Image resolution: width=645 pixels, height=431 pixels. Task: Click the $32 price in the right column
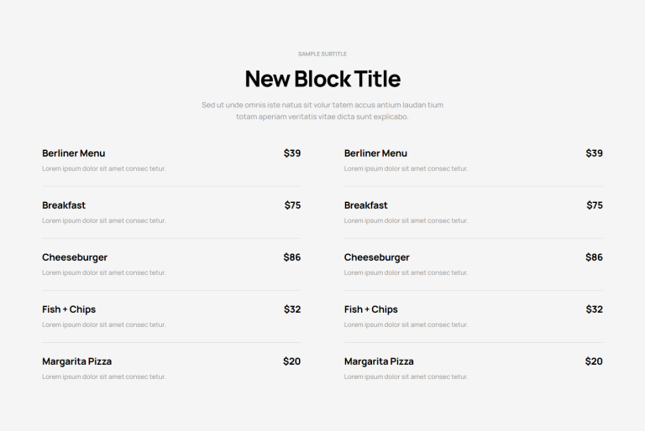tap(594, 309)
